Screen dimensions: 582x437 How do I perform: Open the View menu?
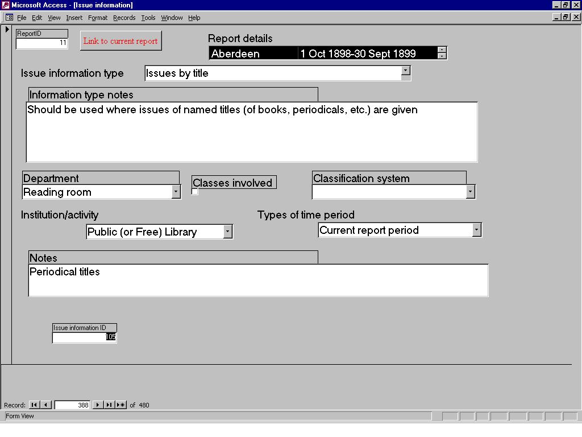pyautogui.click(x=54, y=18)
